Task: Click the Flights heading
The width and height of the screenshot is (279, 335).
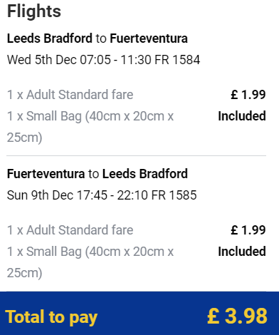Action: click(34, 11)
